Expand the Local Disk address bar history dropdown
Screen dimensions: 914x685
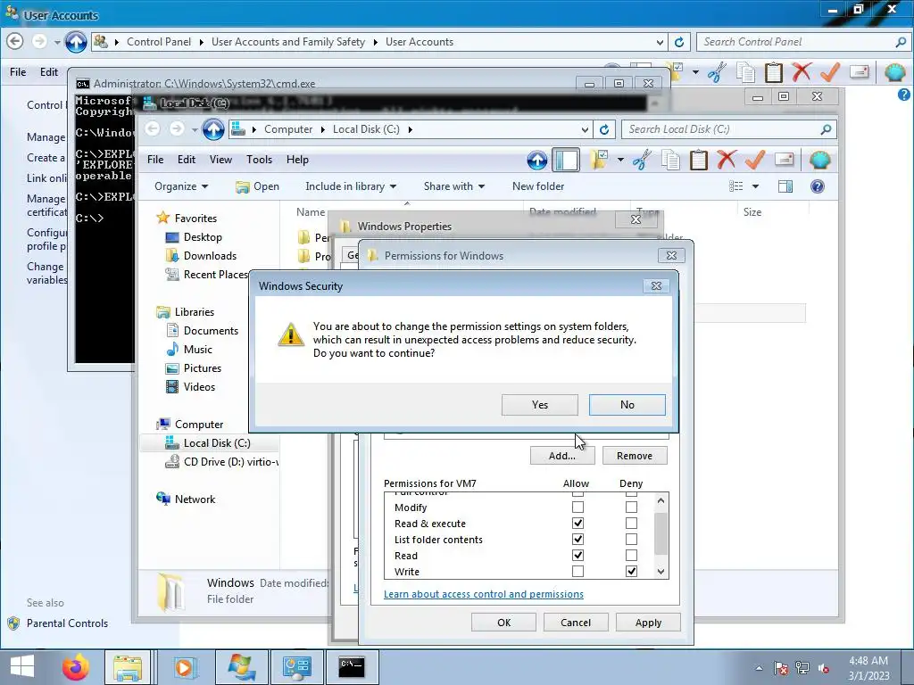[585, 129]
